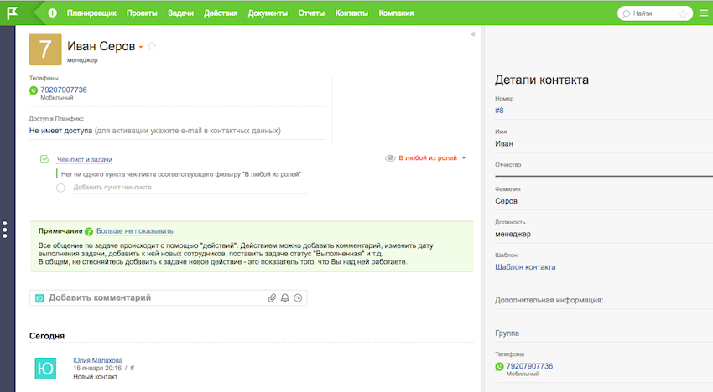Click the clock icon in comment box
The width and height of the screenshot is (713, 392).
[x=297, y=297]
